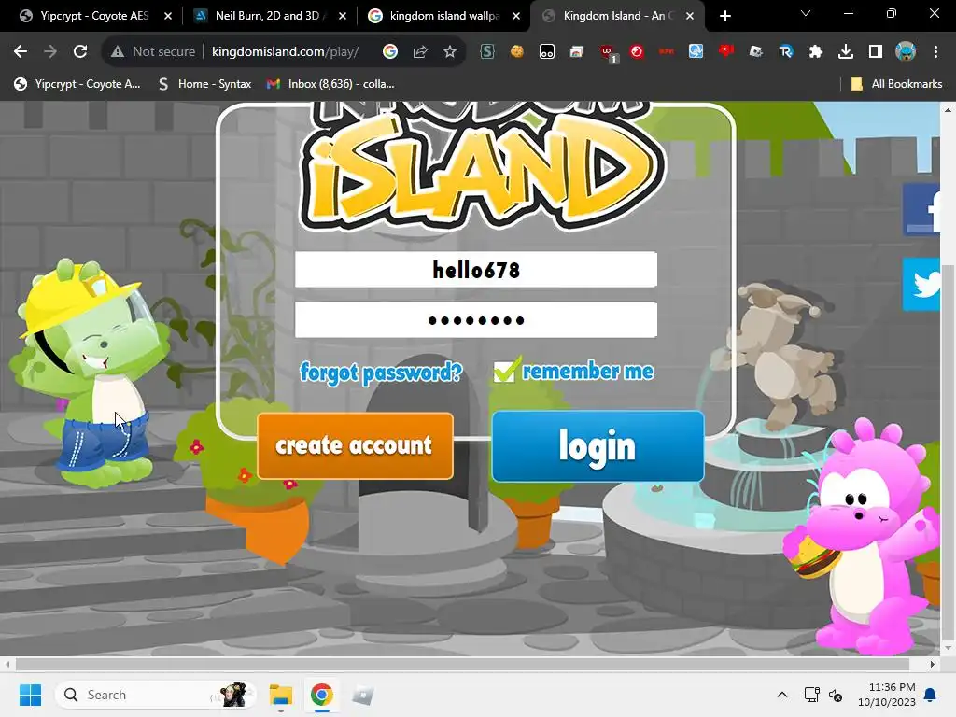Close the Yipcrypt tab

tap(168, 16)
